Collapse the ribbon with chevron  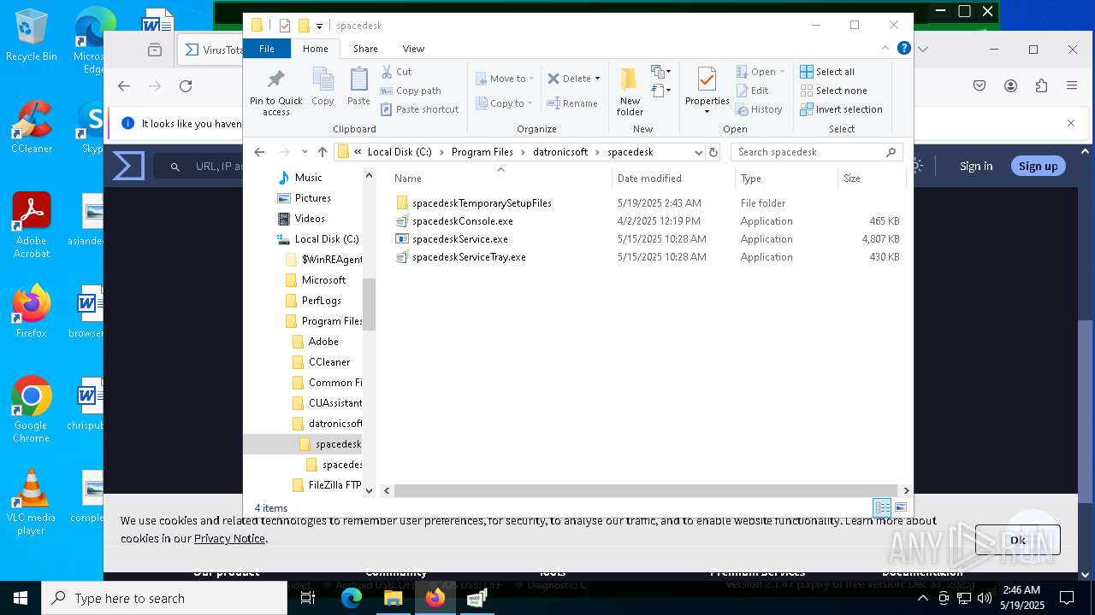885,49
